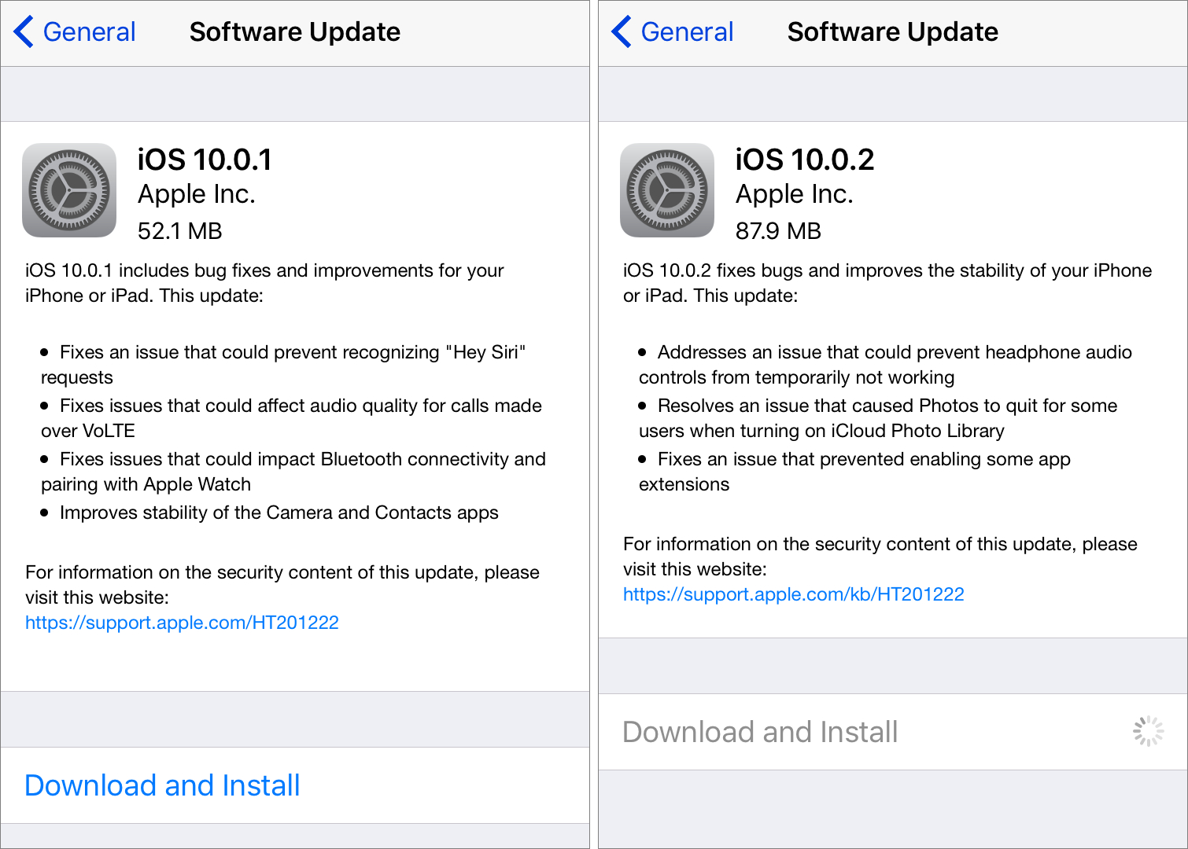Open the support.apple.com/kb/HT201222 link

click(x=793, y=594)
